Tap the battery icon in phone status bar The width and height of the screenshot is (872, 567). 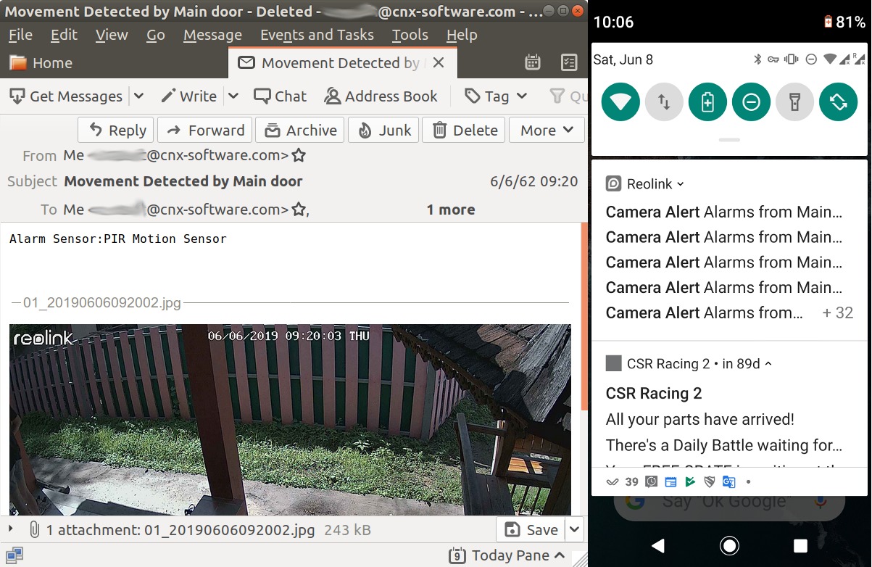(829, 22)
